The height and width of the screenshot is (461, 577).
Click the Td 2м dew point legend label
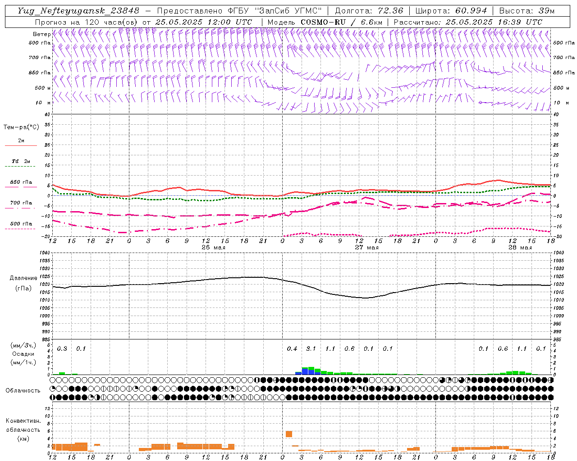point(21,161)
